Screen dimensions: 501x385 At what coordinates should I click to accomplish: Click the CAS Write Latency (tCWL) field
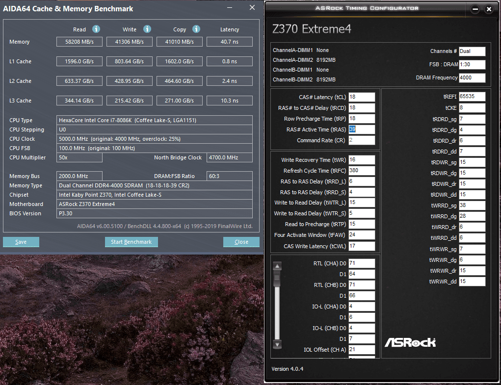click(x=362, y=246)
